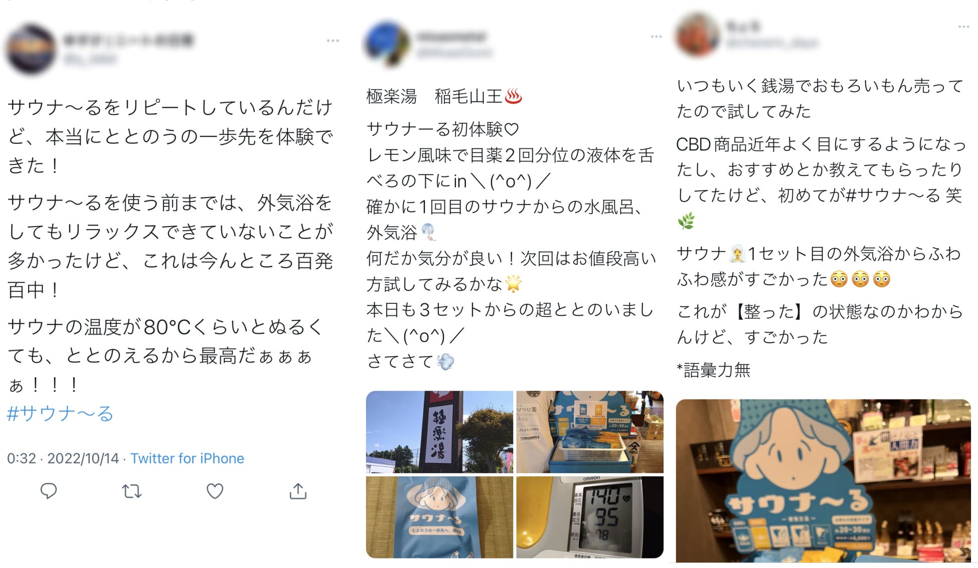The height and width of the screenshot is (568, 978).
Task: Click the hot spring emoji after 稲毛山王
Action: [514, 96]
